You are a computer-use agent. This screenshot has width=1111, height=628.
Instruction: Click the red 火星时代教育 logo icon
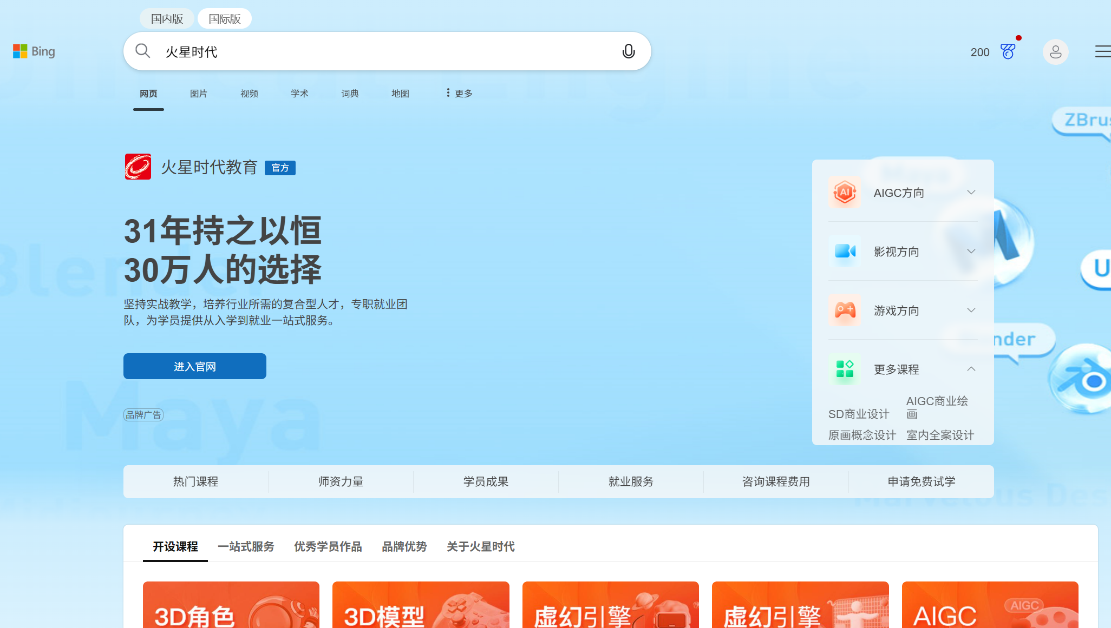click(138, 167)
